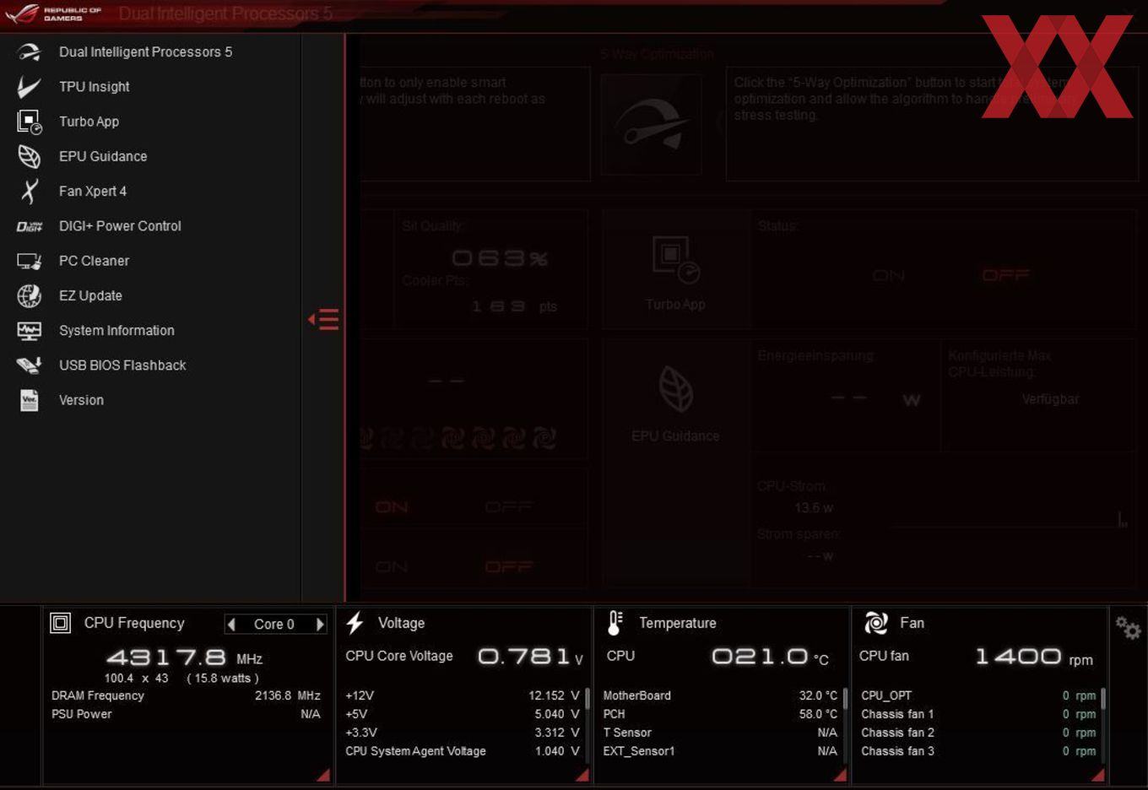
Task: Click the USB BIOS Flashback icon
Action: pos(29,365)
